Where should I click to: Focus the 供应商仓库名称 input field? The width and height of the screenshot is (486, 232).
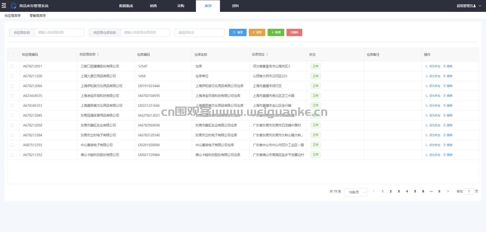pos(145,33)
